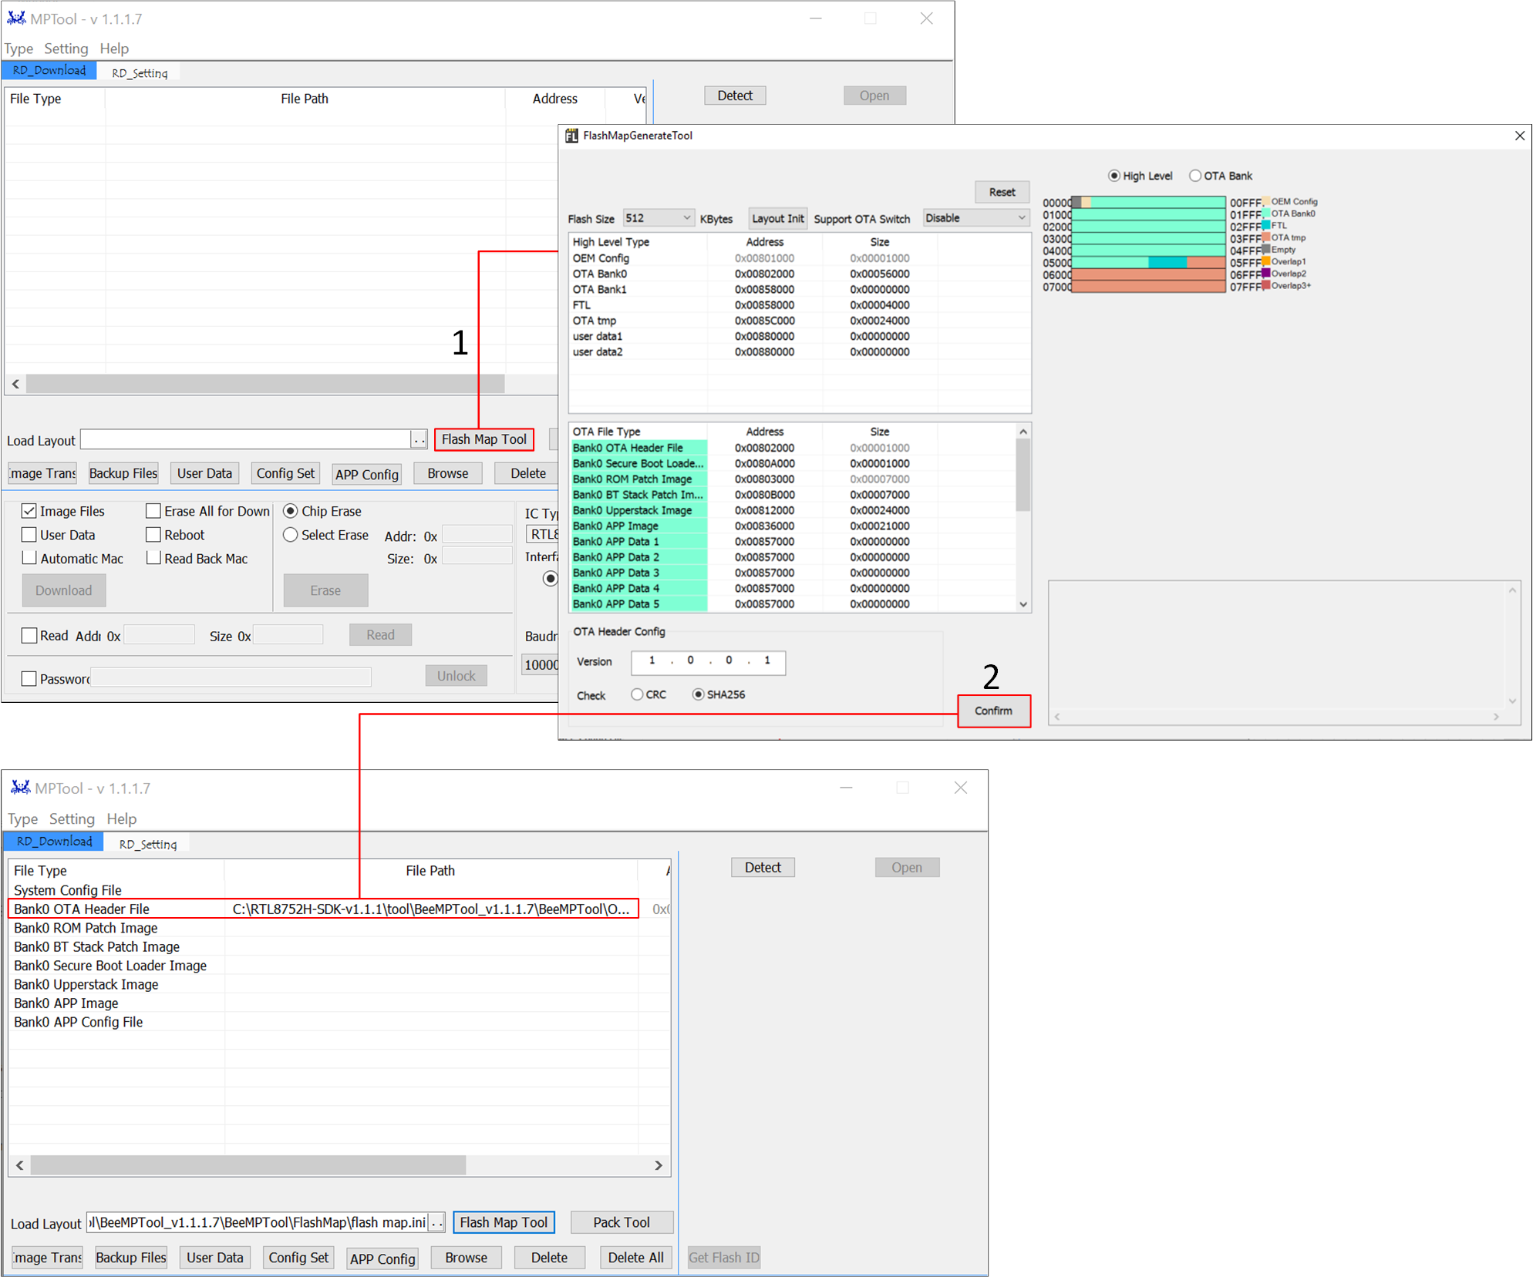
Task: Select RD_Download tab in upper window
Action: point(49,70)
